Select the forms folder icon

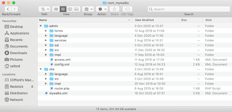(x=52, y=31)
